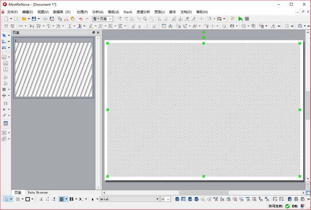Image resolution: width=311 pixels, height=210 pixels.
Task: Select the arrow pointer tool at bottom left
Action: (6, 199)
